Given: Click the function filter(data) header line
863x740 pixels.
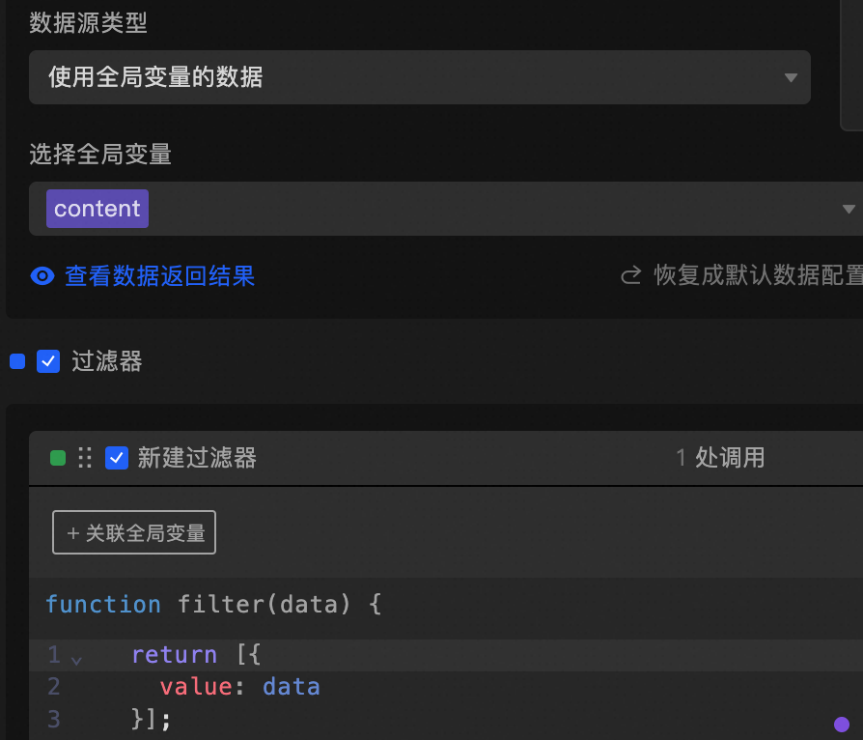Looking at the screenshot, I should [x=213, y=605].
